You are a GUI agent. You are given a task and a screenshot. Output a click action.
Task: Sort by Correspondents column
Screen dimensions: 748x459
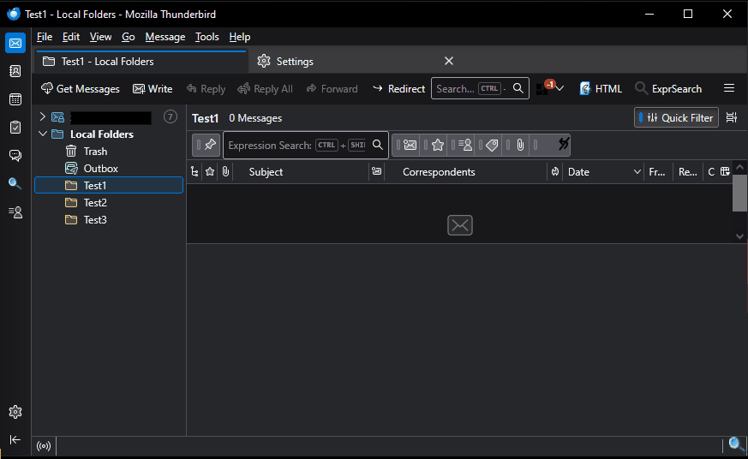465,172
